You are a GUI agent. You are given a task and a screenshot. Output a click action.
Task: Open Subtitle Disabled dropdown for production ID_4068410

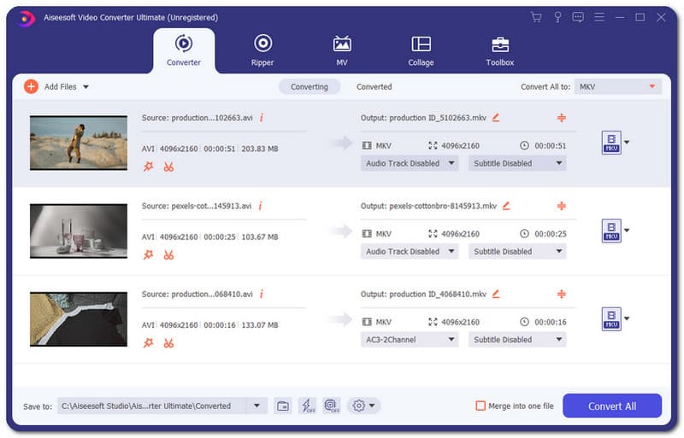517,340
